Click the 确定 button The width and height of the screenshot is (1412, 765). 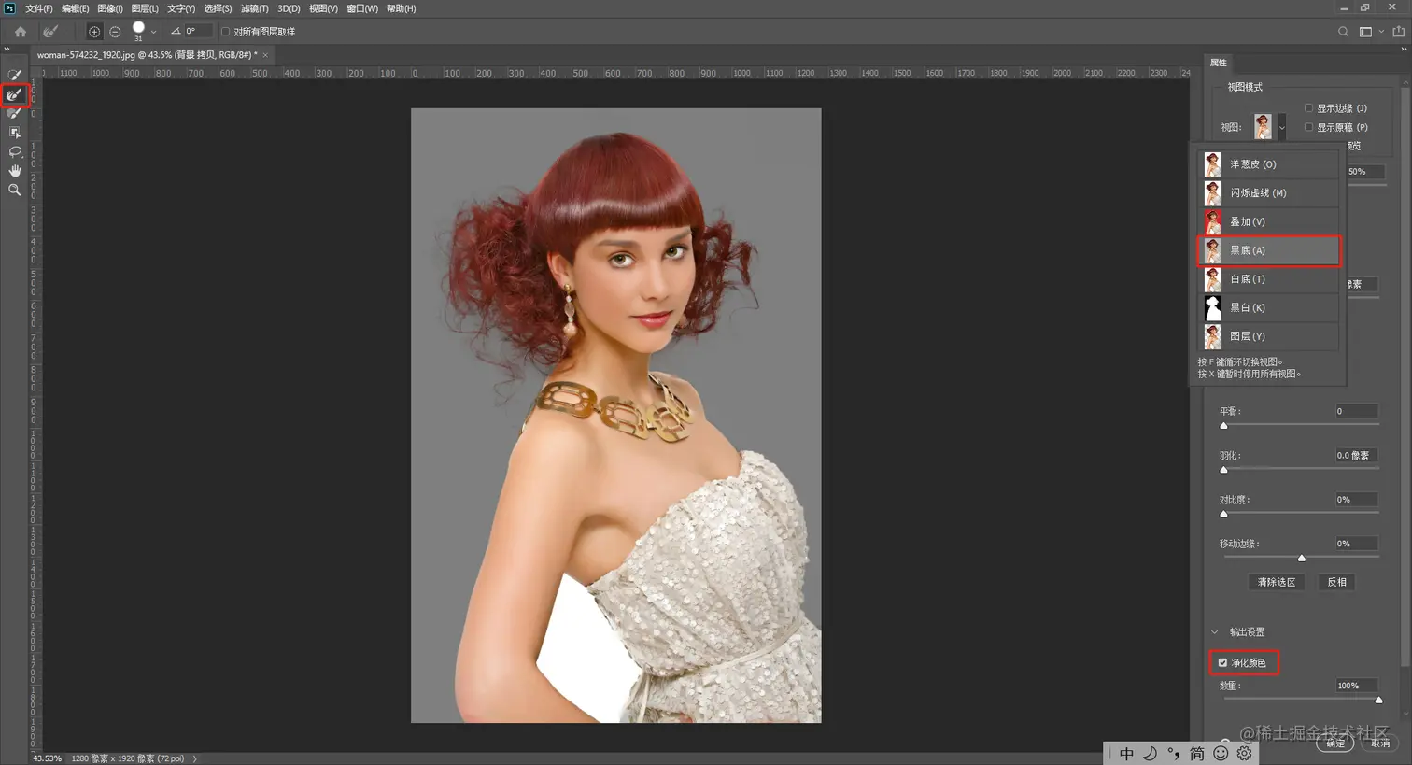coord(1335,744)
